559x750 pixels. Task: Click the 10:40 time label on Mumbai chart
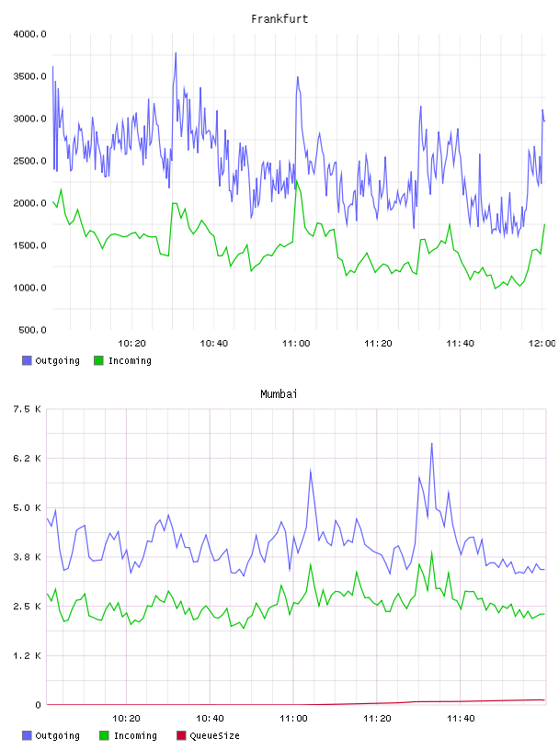[210, 719]
